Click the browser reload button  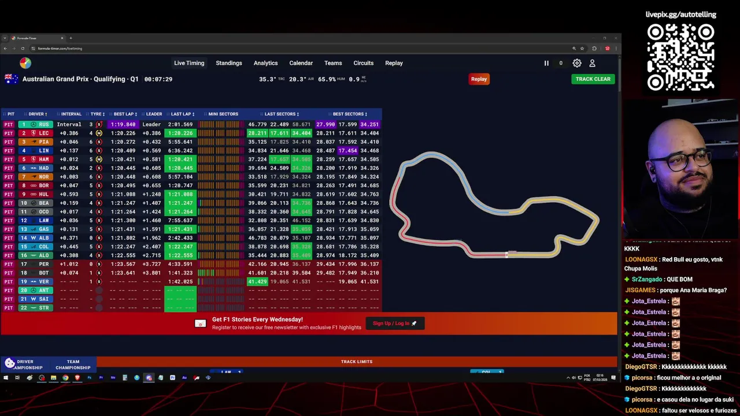tap(23, 49)
